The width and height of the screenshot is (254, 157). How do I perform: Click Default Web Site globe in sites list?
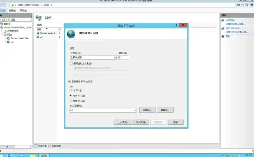[38, 33]
